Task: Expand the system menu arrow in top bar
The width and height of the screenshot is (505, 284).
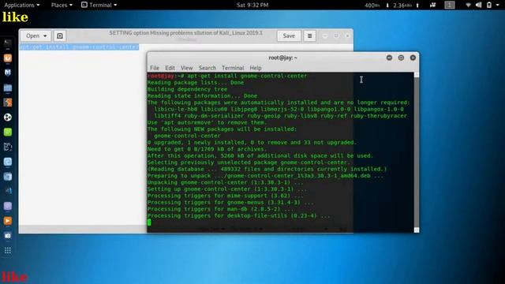Action: point(498,5)
